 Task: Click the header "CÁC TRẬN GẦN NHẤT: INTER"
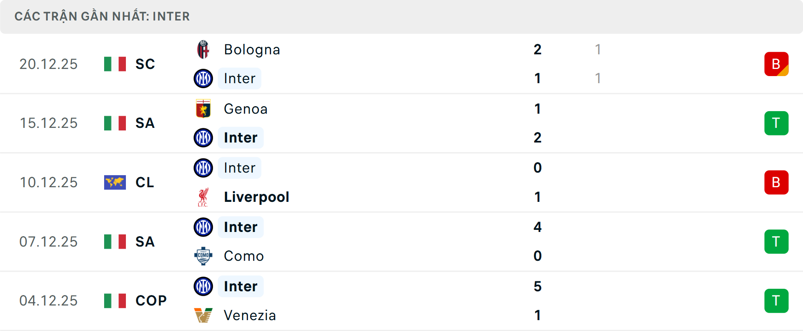point(102,16)
